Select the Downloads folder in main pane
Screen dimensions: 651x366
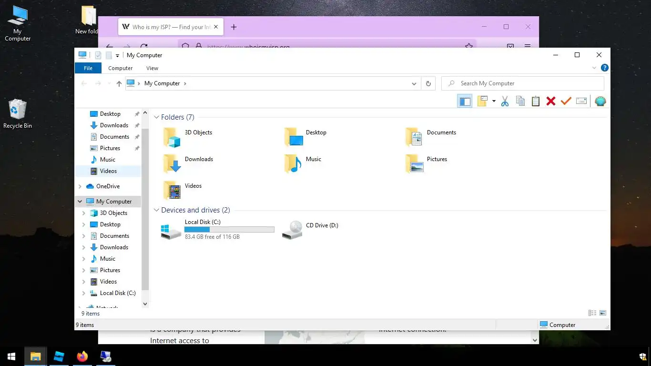pos(188,163)
